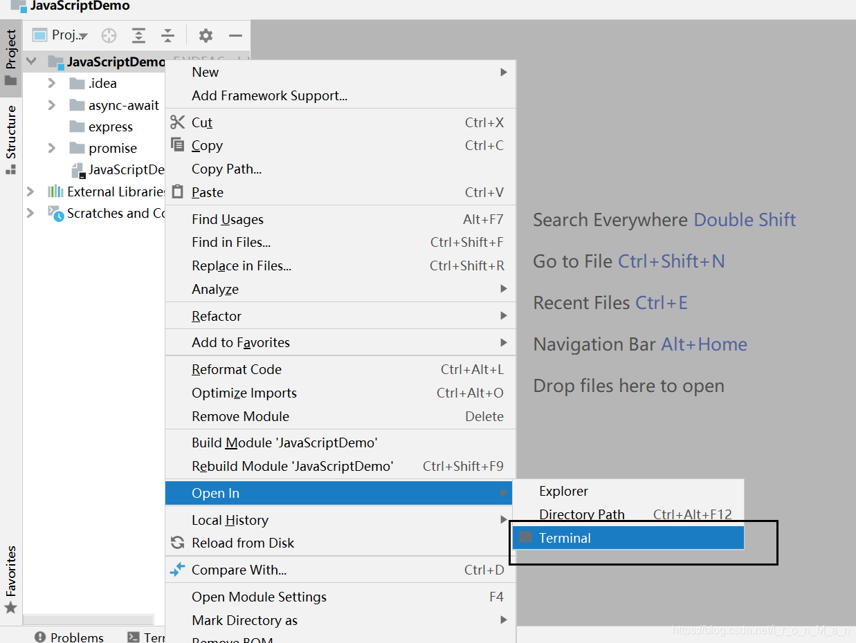This screenshot has height=643, width=856.
Task: Open the Refactor submenu
Action: [340, 316]
